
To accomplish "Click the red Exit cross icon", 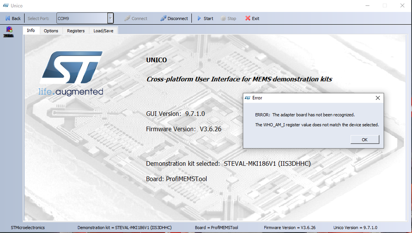I will [248, 18].
